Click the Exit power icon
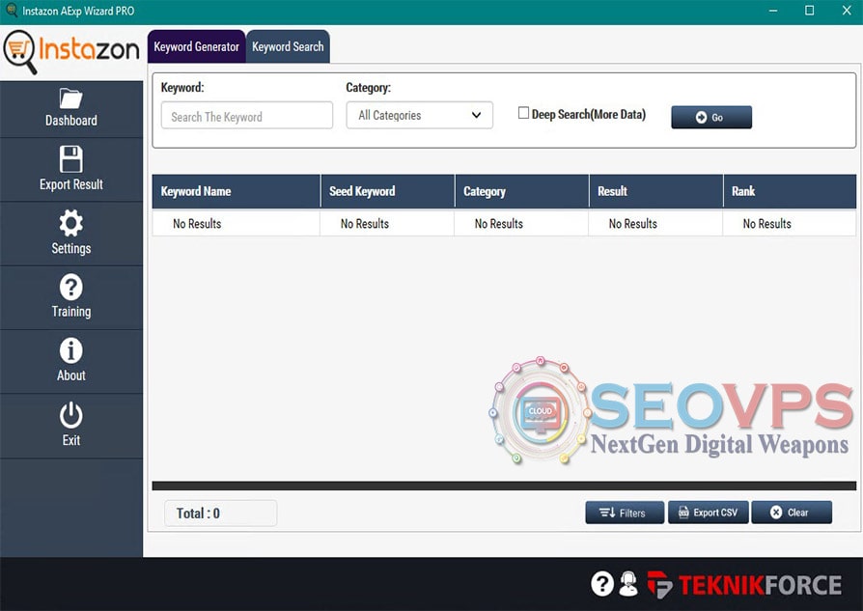This screenshot has height=611, width=863. pyautogui.click(x=71, y=415)
